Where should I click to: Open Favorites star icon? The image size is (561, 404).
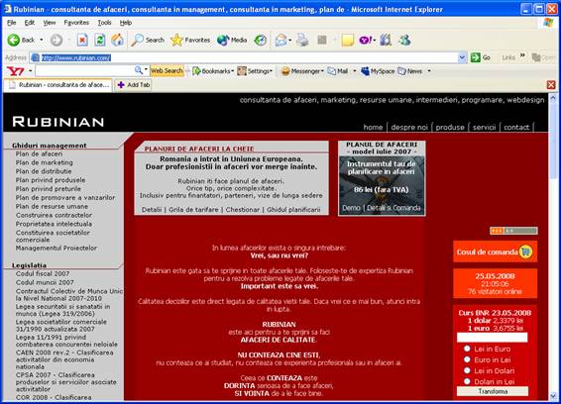coord(176,40)
